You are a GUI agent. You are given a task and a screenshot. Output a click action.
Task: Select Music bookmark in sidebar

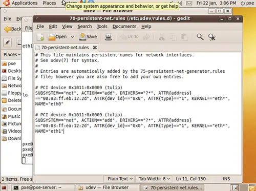click(x=11, y=116)
